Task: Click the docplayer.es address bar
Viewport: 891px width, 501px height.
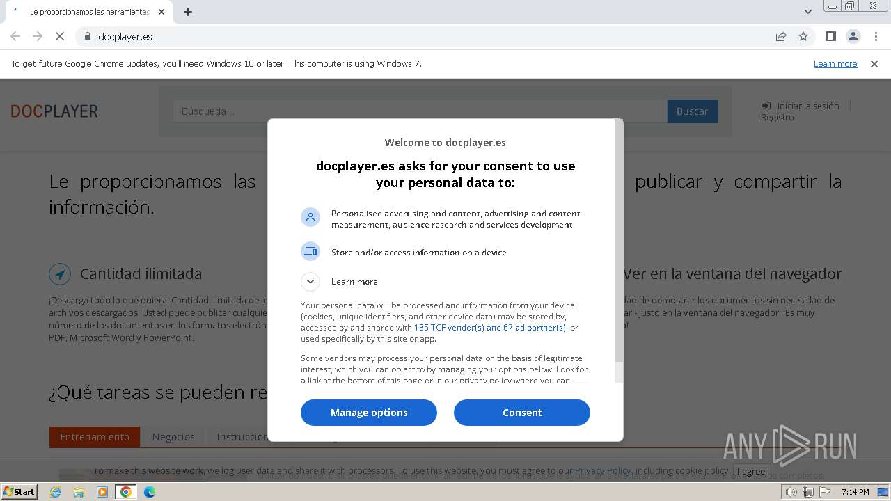Action: pyautogui.click(x=425, y=37)
